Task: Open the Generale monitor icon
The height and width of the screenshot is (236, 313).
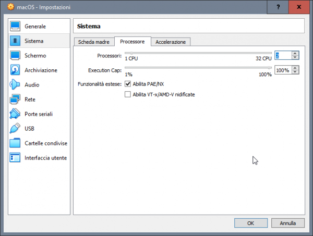Action: 15,27
